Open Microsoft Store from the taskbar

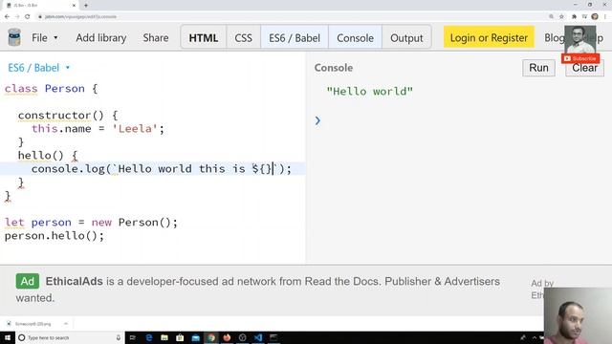pos(180,337)
